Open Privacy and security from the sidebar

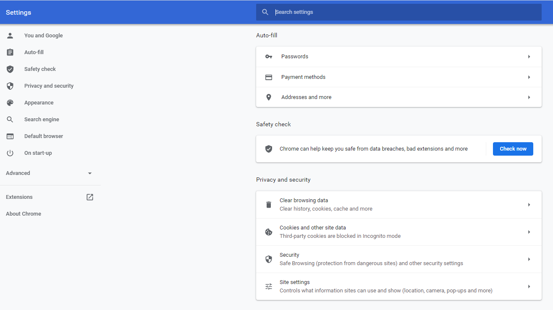tap(49, 86)
